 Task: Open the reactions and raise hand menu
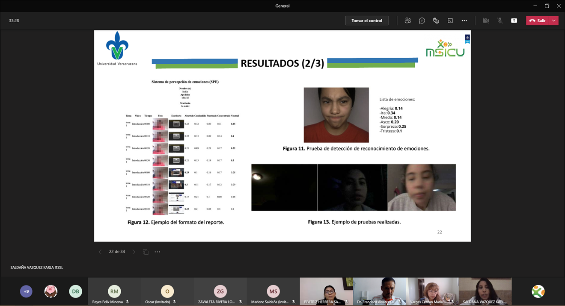click(x=436, y=21)
